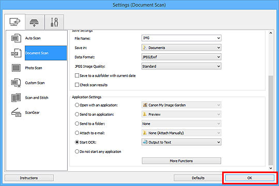Image resolution: width=279 pixels, height=186 pixels.
Task: Select the Document Scan item
Action: pos(46,53)
